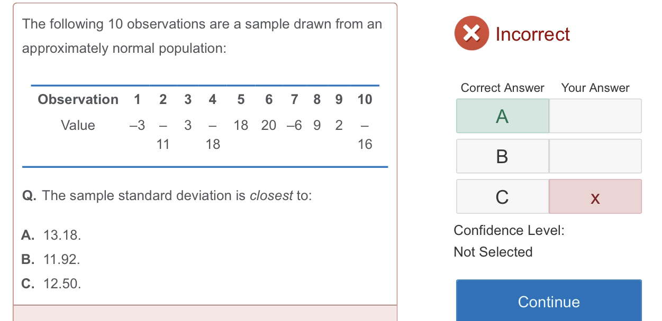
Task: Click the Your Answer column header
Action: coord(595,88)
